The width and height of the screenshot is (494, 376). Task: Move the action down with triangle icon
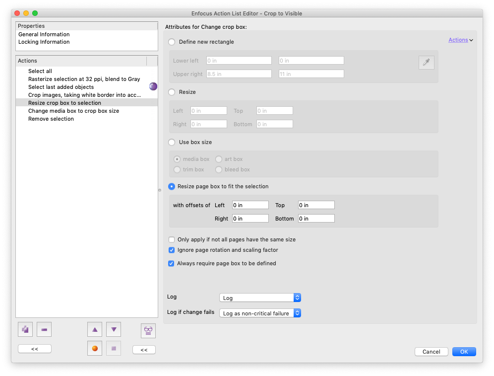[114, 329]
